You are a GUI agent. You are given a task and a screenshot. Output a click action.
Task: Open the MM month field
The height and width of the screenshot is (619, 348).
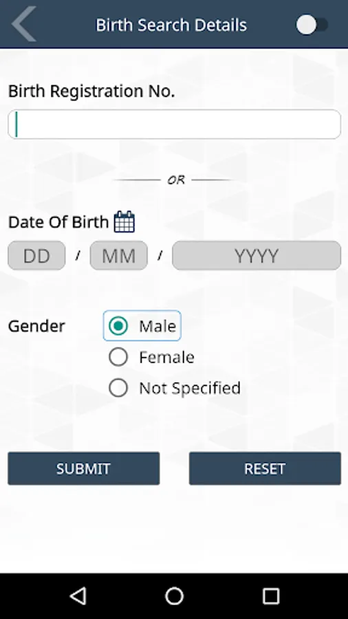point(119,256)
